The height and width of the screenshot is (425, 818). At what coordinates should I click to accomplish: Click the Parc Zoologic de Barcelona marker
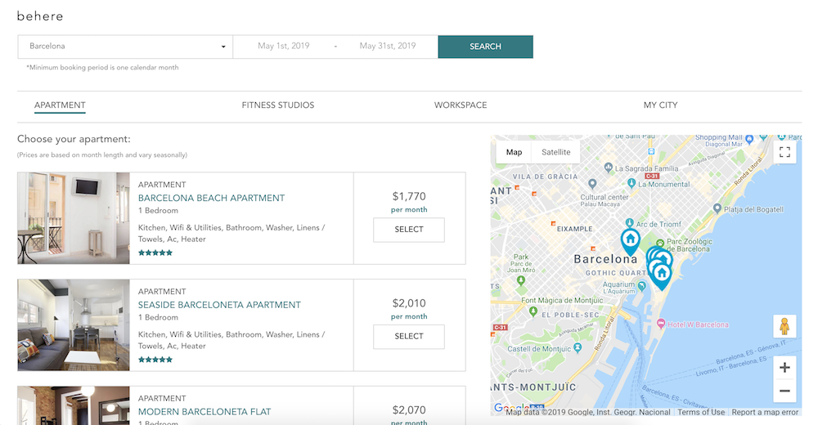(x=660, y=243)
